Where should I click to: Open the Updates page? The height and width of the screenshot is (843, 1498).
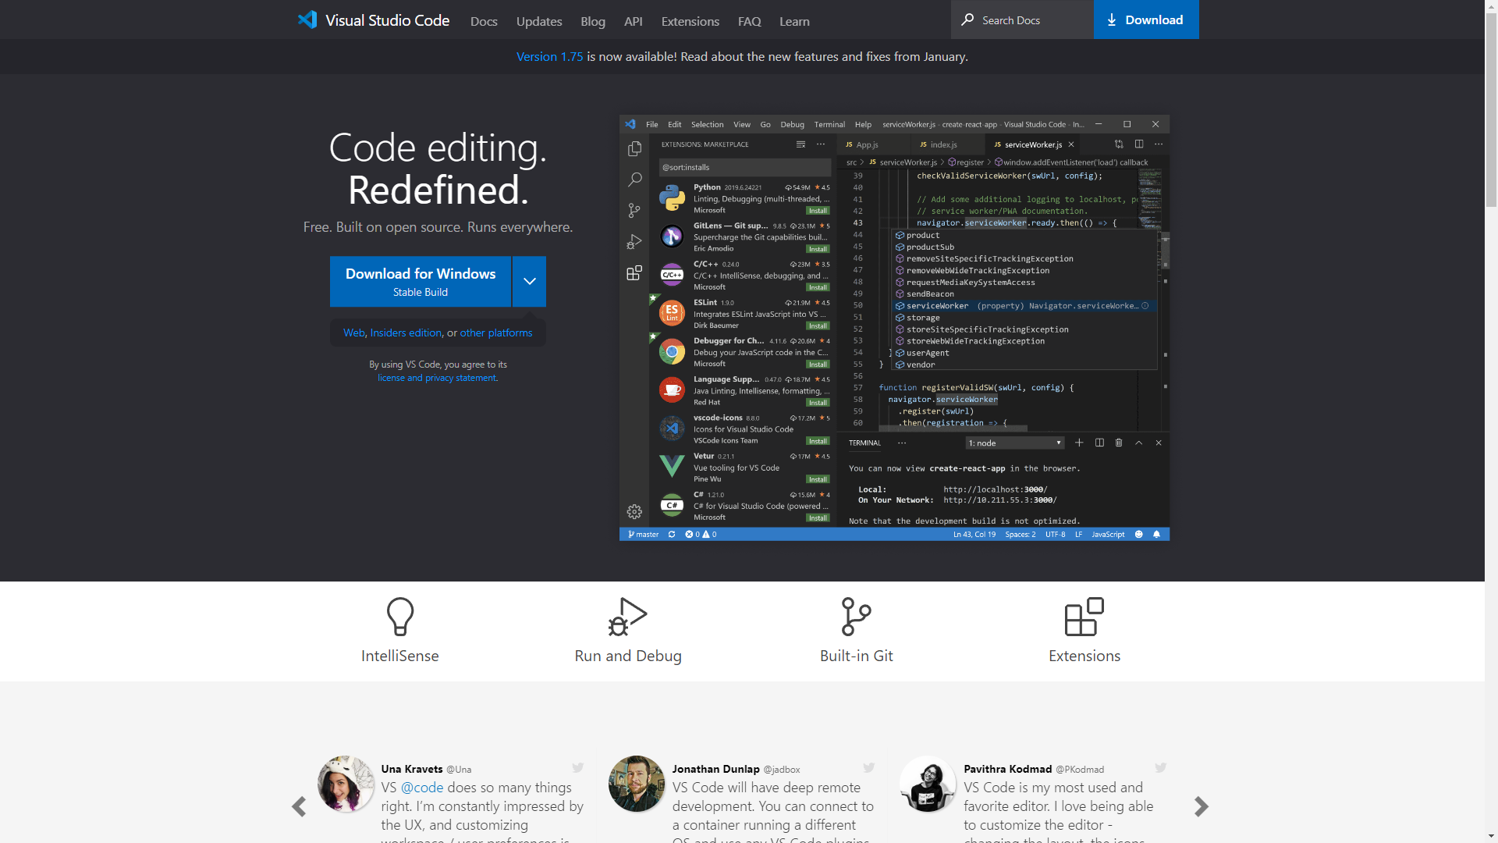tap(539, 21)
